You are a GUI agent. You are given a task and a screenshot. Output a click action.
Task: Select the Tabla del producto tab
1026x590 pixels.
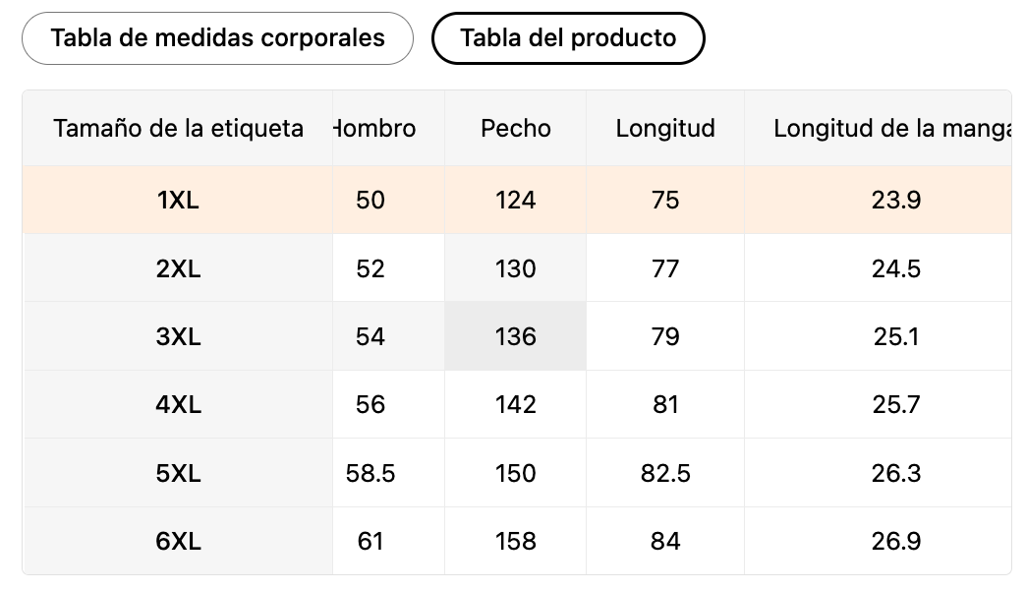[x=568, y=38]
